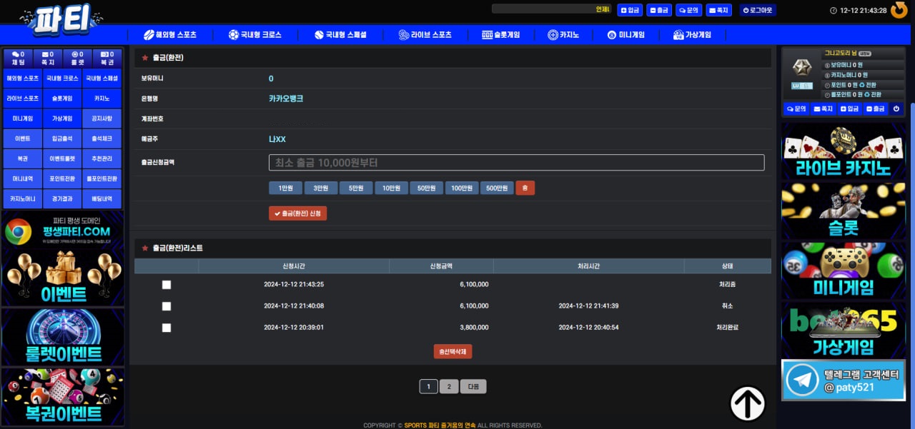The width and height of the screenshot is (915, 429).
Task: Select the 10만원 amount button
Action: 391,188
